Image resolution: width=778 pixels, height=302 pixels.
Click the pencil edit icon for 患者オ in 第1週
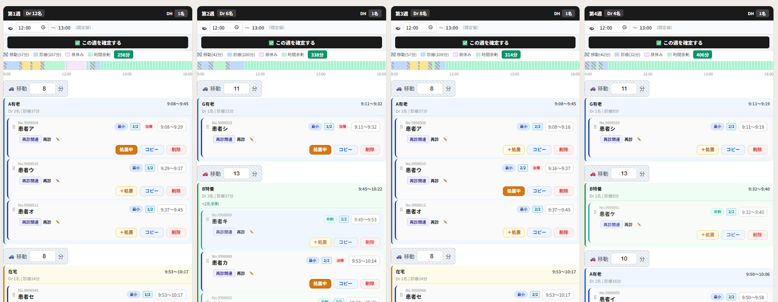click(58, 222)
